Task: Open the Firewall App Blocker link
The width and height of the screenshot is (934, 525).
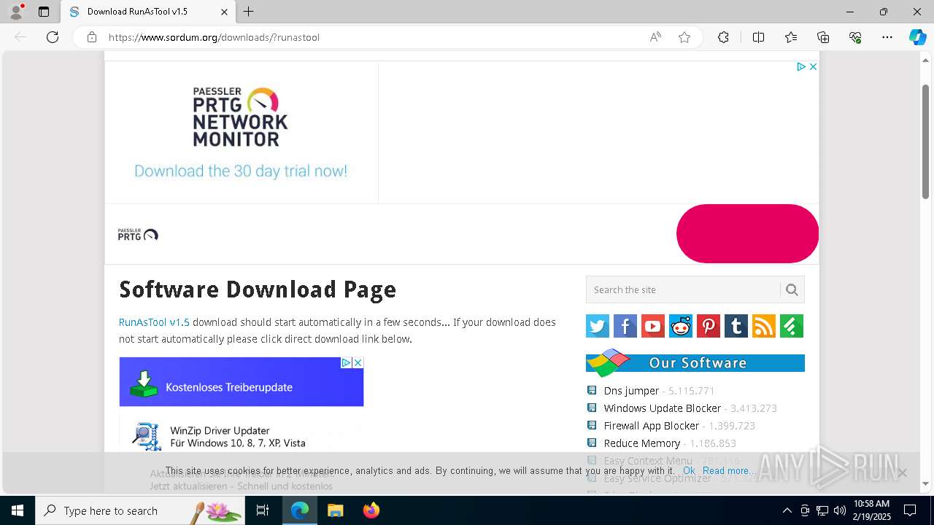Action: coord(652,426)
